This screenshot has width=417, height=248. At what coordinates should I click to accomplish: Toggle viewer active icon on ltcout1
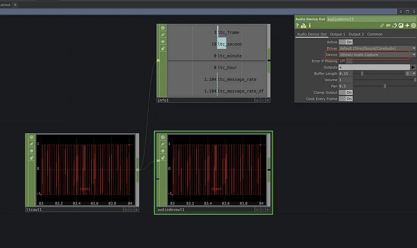(31, 137)
